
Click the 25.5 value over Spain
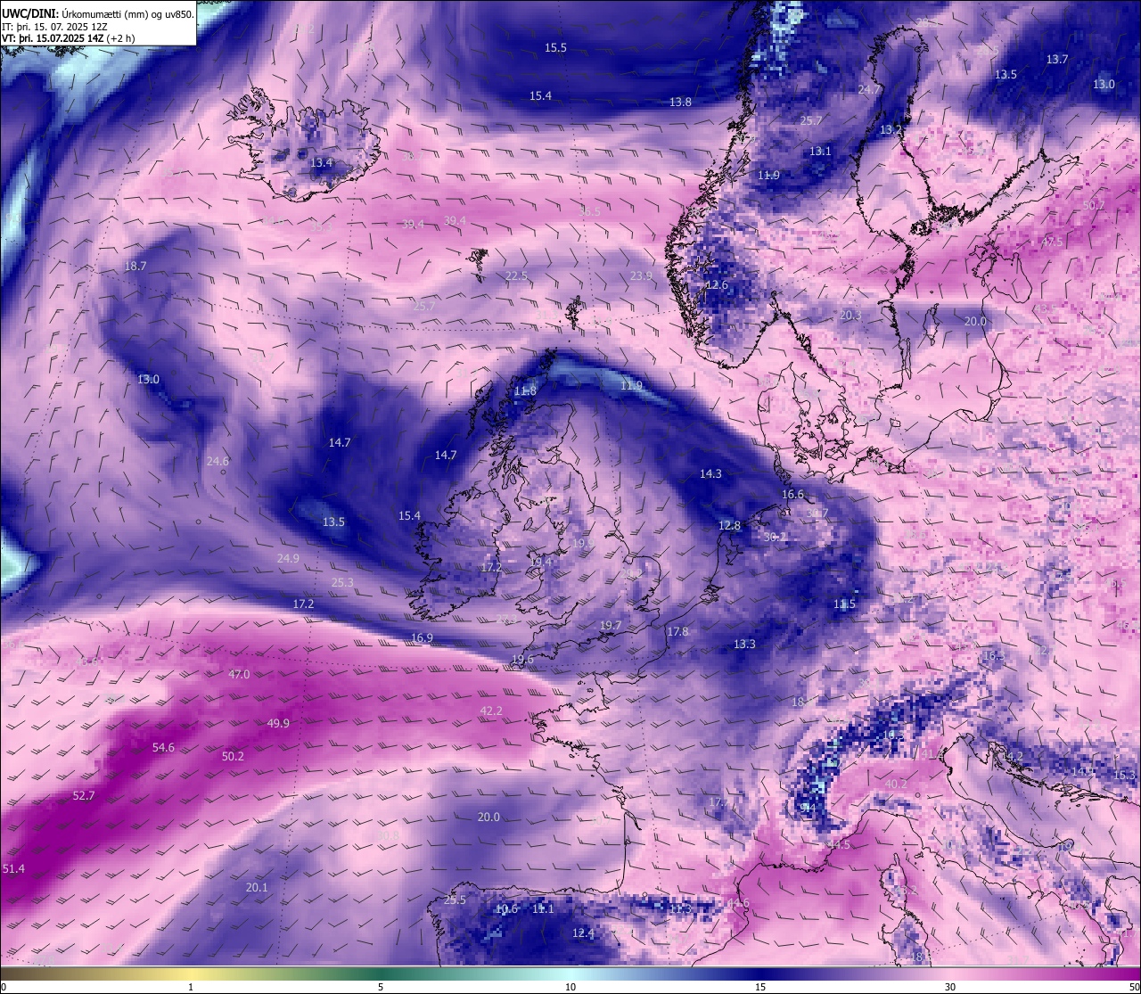(455, 900)
